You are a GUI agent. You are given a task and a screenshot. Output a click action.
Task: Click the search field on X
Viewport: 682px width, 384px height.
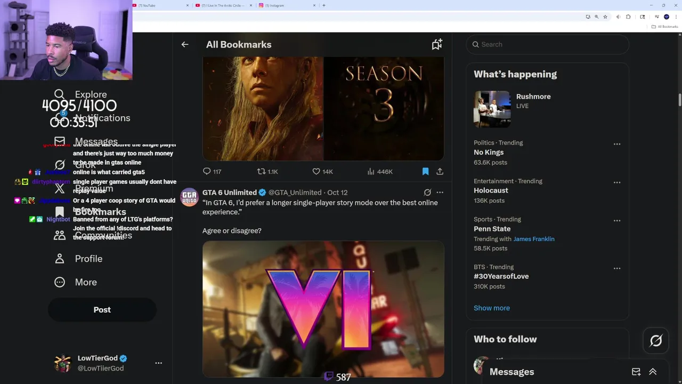[x=548, y=44]
